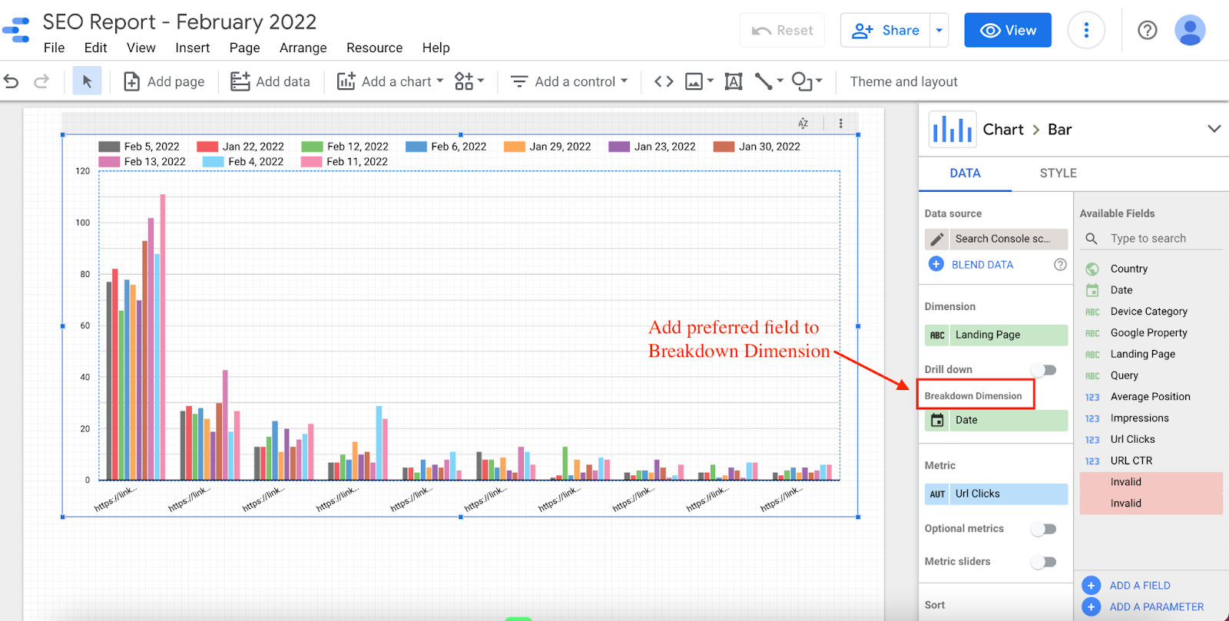Expand the chart type chevron selector

1214,129
